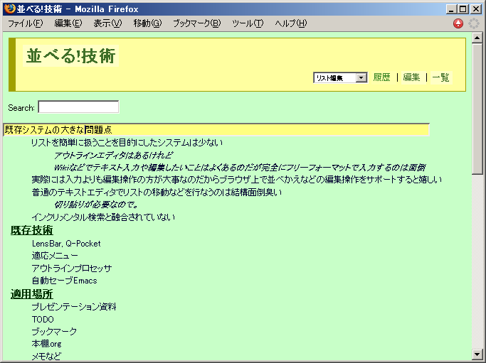The image size is (486, 363).
Task: Click the 並べる!技術 page title
Action: pyautogui.click(x=71, y=56)
